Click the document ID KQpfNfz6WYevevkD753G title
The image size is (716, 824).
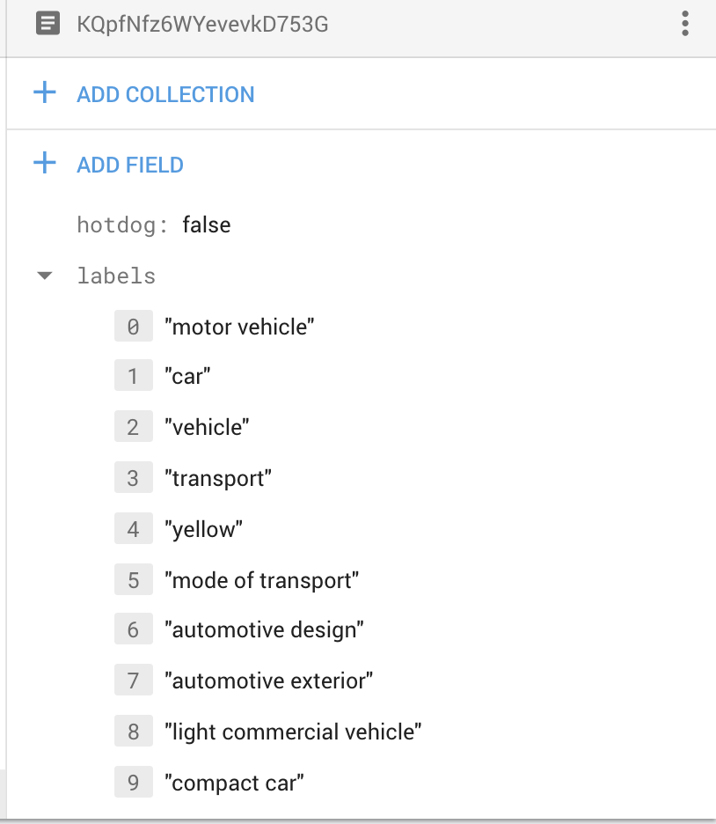pyautogui.click(x=203, y=24)
